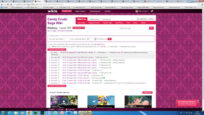Expand the Admins navigation menu
This screenshot has width=204, height=115.
[x=144, y=23]
